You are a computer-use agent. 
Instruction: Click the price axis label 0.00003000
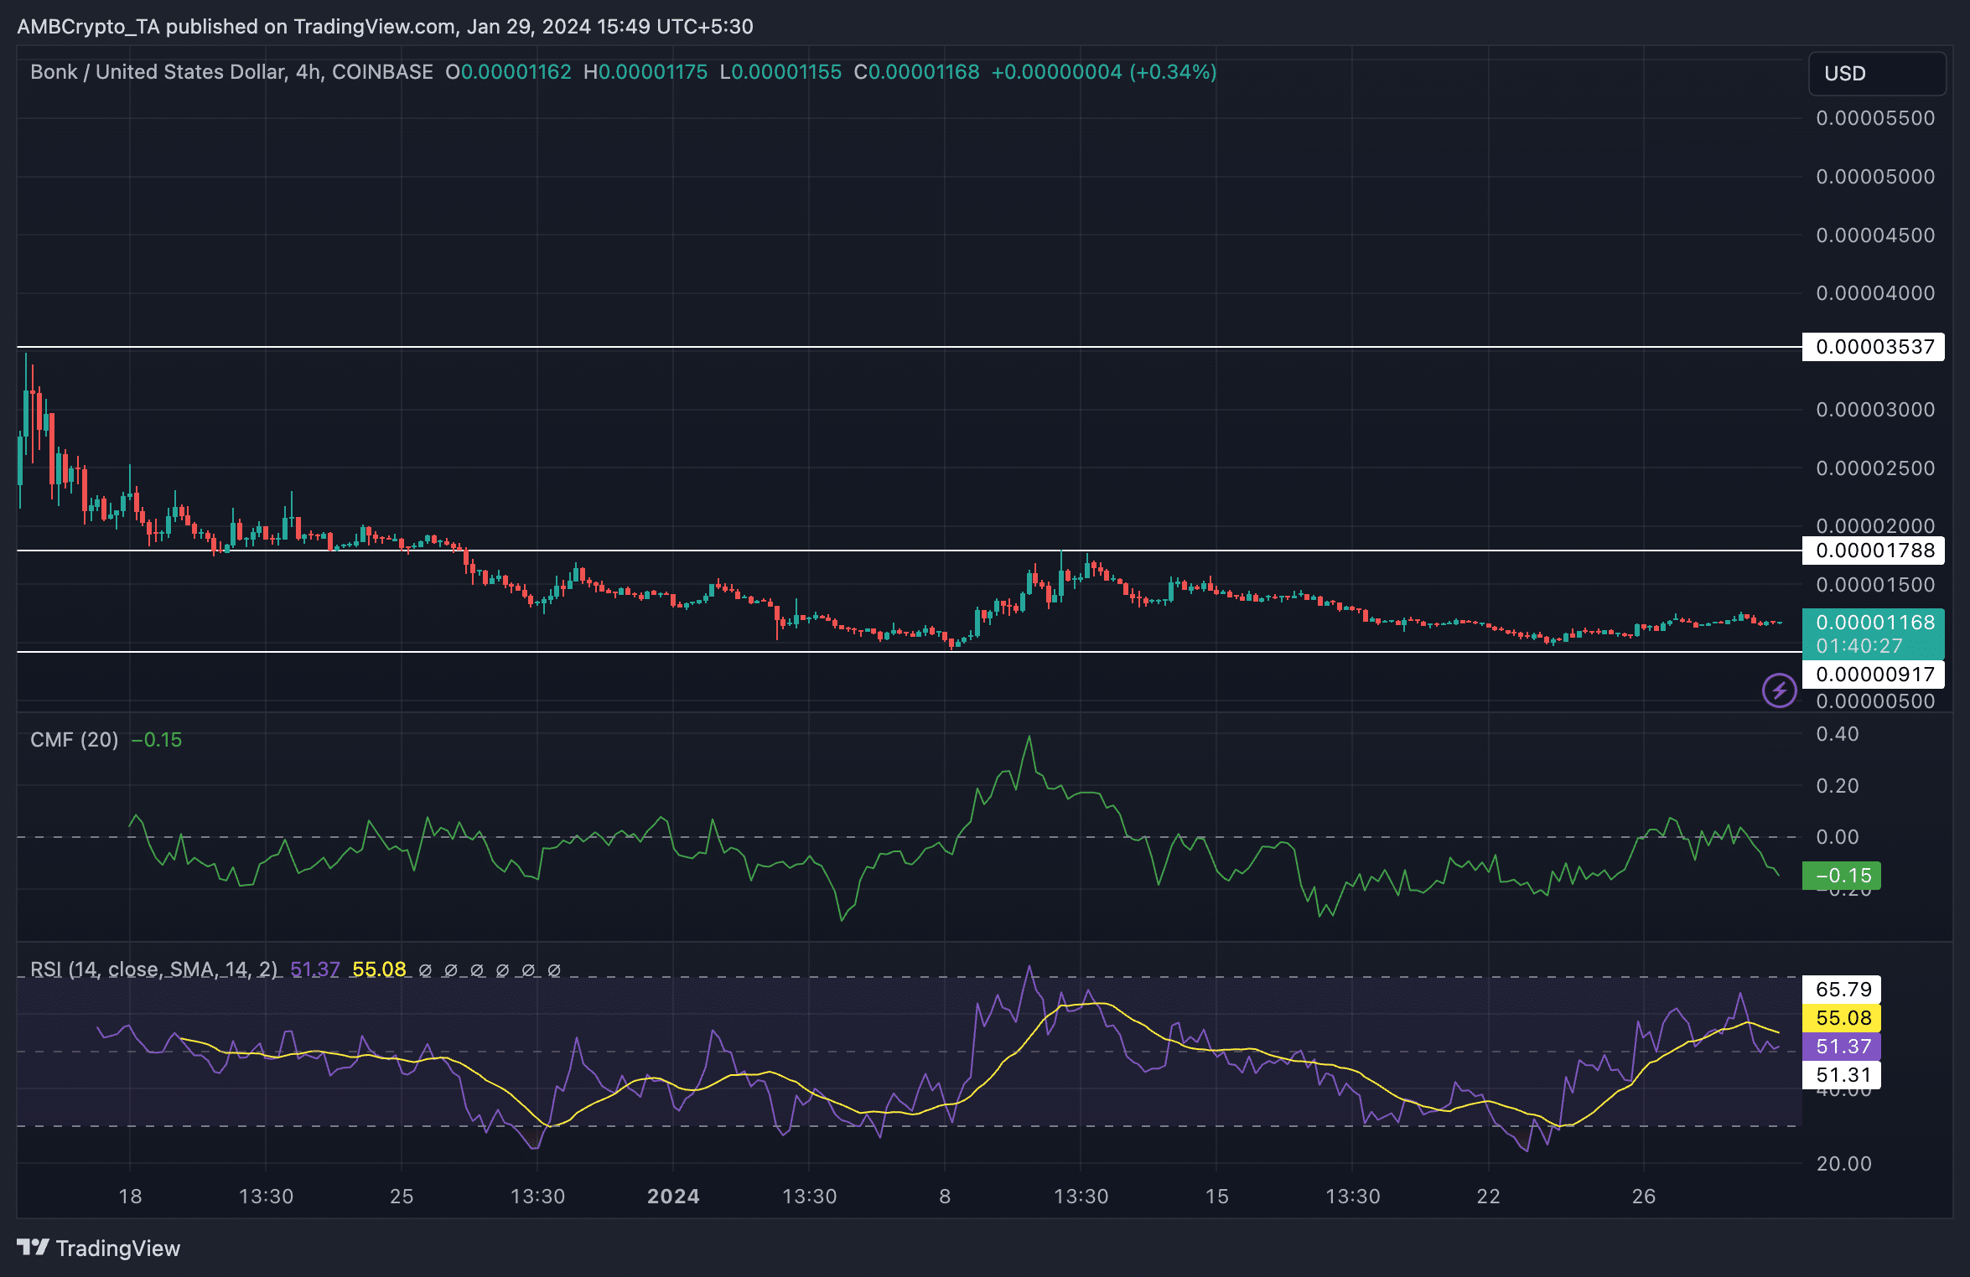pyautogui.click(x=1875, y=410)
